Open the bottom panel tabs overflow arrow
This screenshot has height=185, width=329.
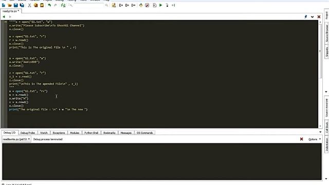point(320,132)
